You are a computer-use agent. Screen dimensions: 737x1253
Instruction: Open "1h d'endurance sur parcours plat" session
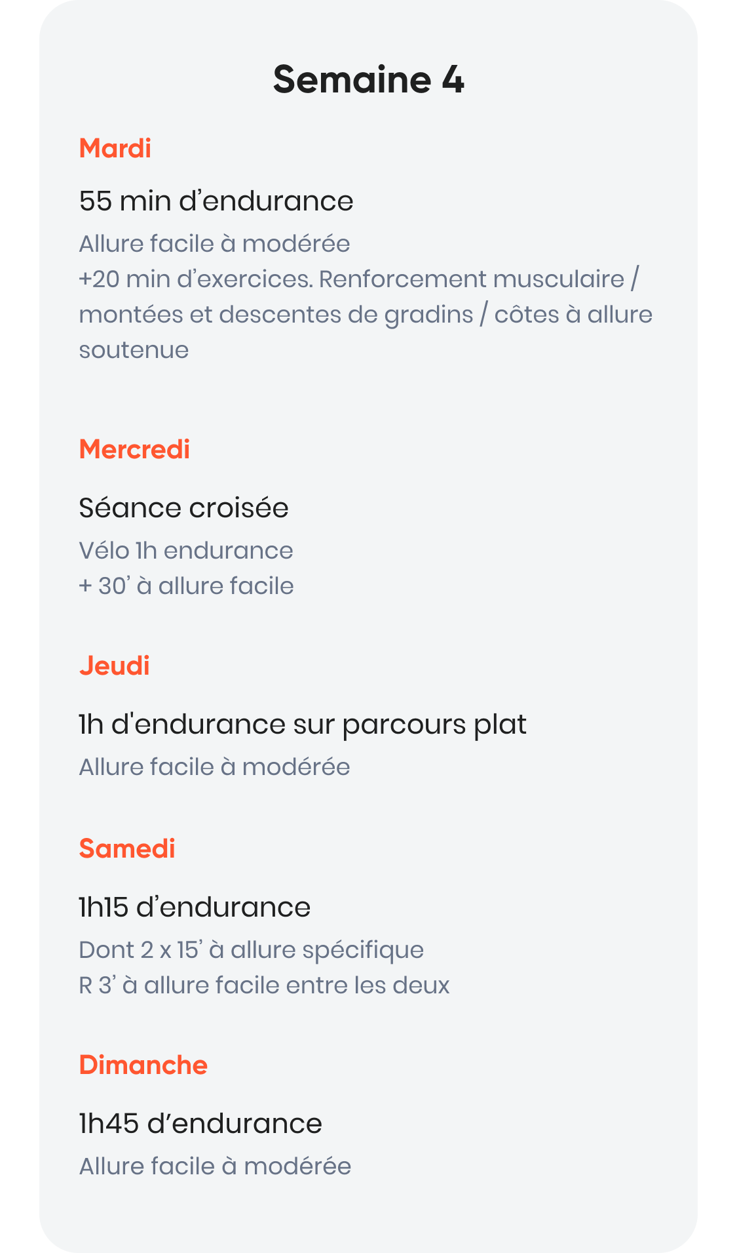coord(302,725)
